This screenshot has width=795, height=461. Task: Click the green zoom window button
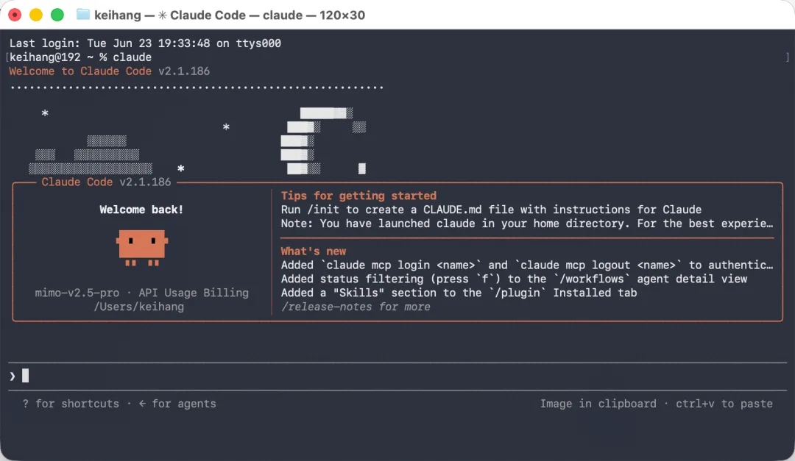pyautogui.click(x=57, y=15)
